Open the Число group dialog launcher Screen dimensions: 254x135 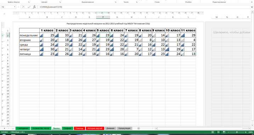tap(137, 2)
